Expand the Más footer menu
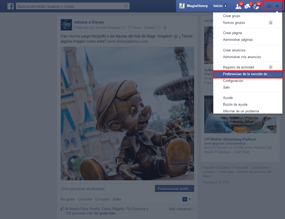This screenshot has width=285, height=219. coord(206,176)
